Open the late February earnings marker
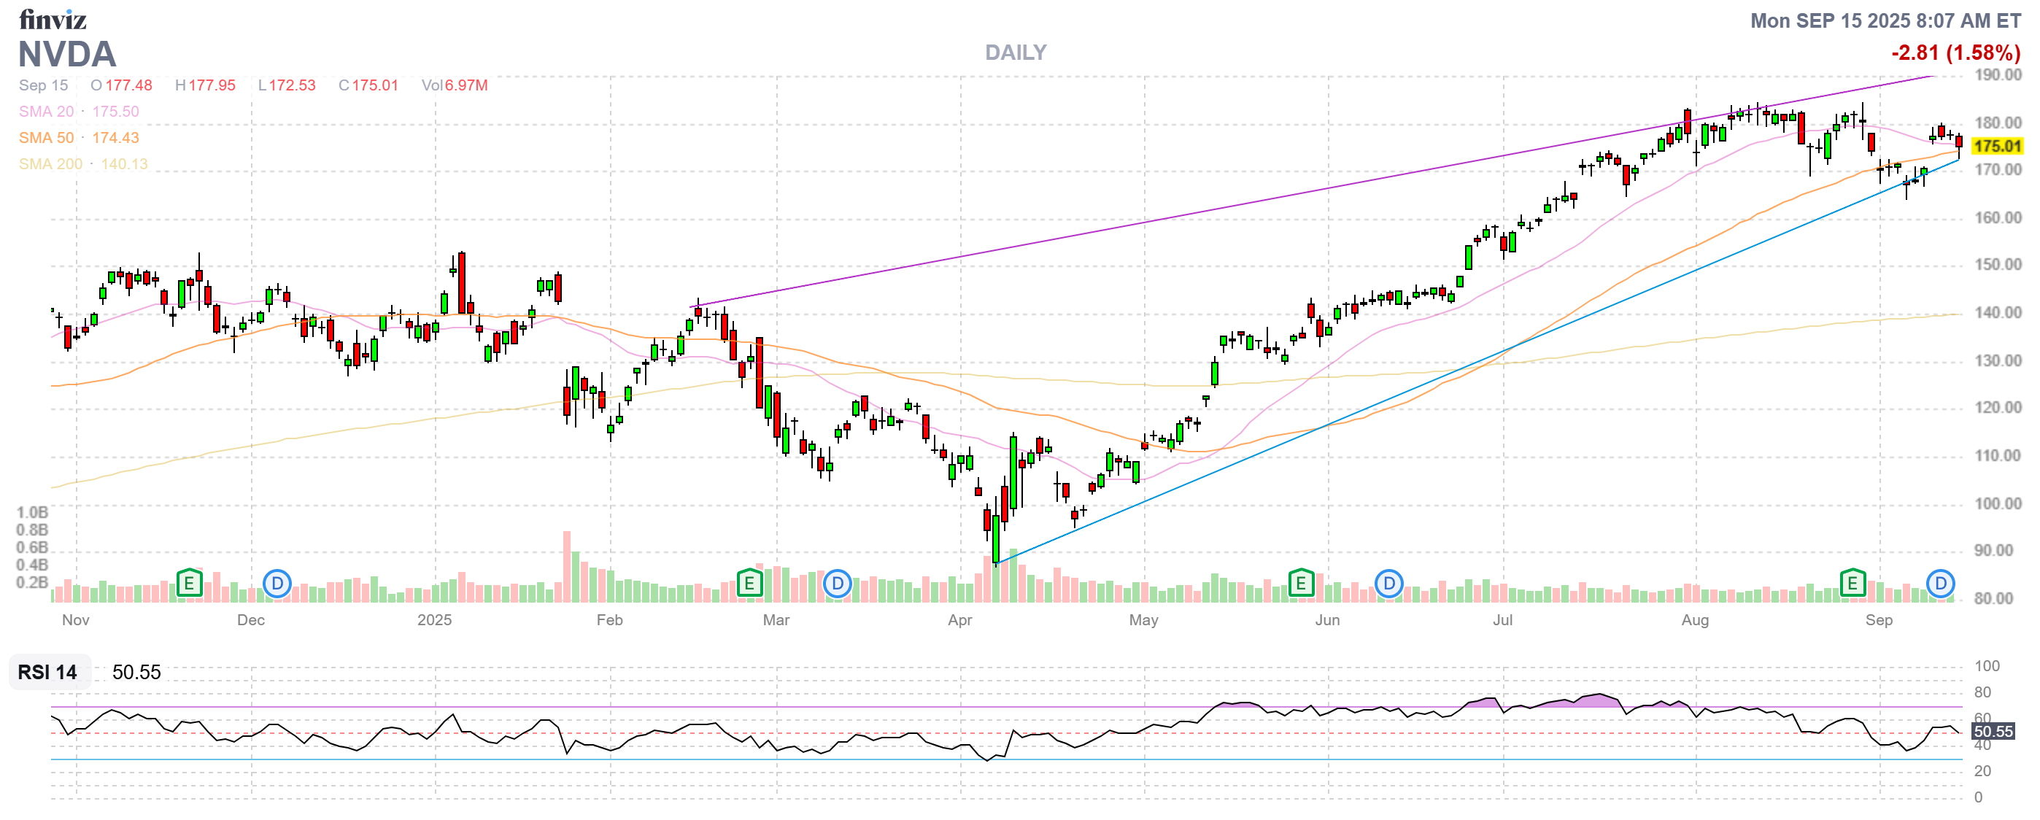Image resolution: width=2040 pixels, height=820 pixels. pyautogui.click(x=749, y=584)
